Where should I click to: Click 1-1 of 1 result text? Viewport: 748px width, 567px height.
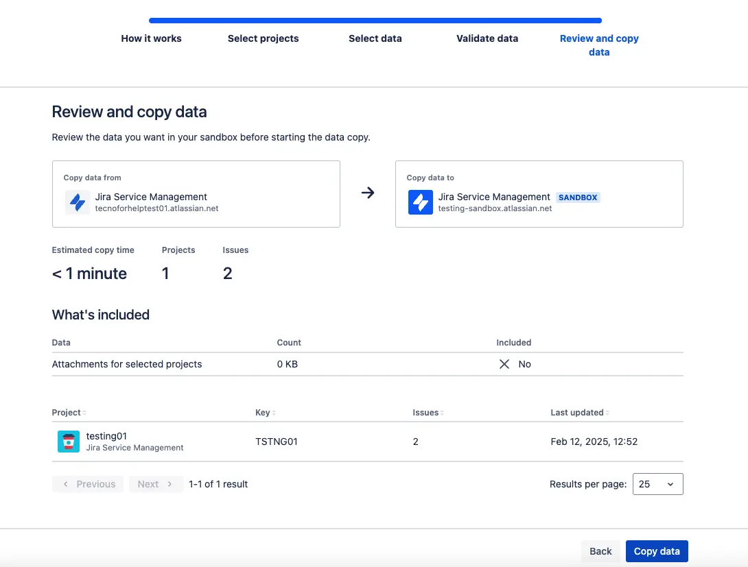tap(218, 484)
